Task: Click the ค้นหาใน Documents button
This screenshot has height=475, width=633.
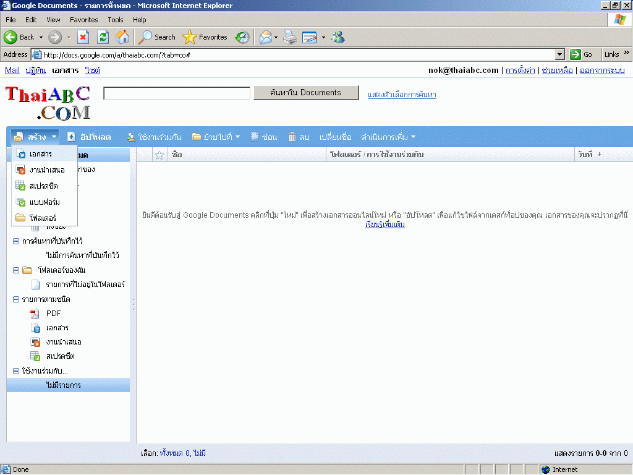Action: [306, 93]
